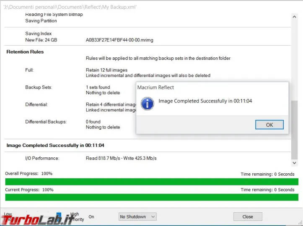Click the Overall Progress green bar
This screenshot has width=303, height=226.
(152, 182)
